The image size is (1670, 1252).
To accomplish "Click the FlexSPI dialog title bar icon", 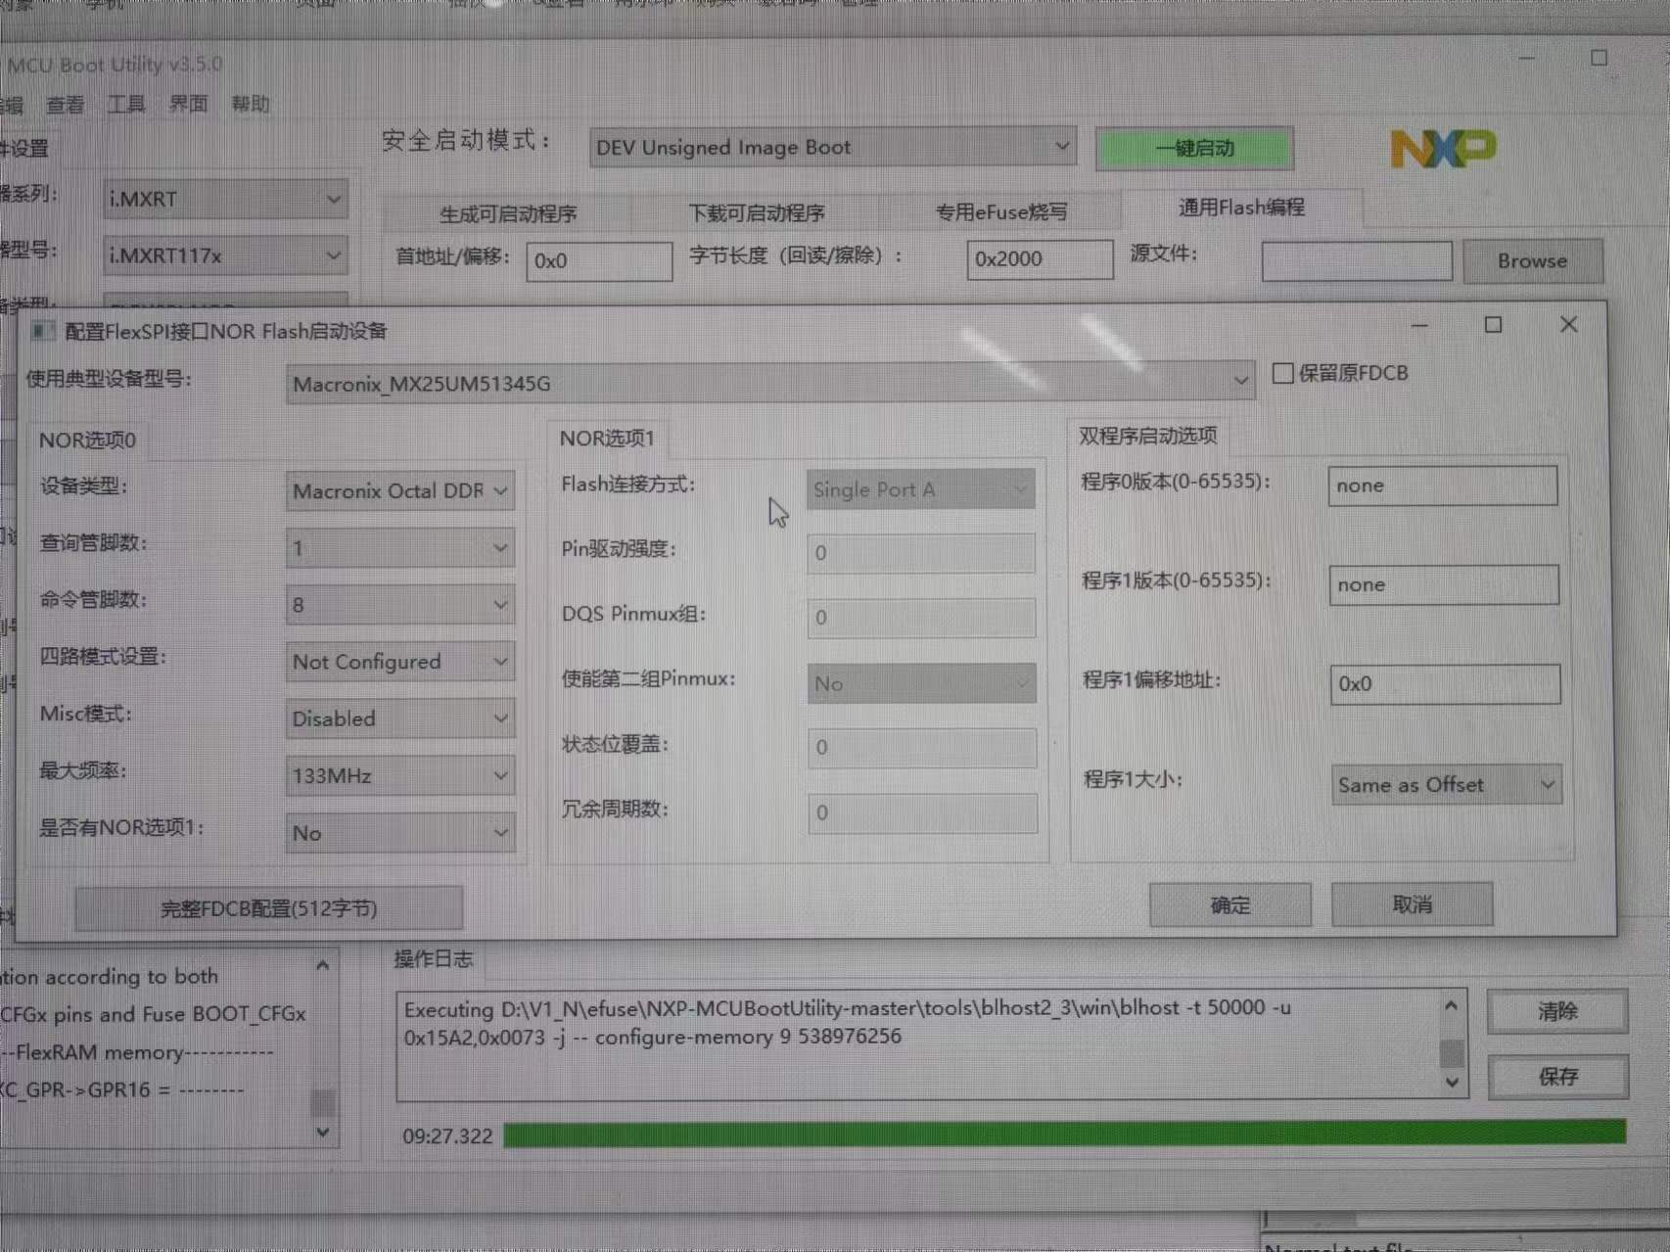I will (43, 331).
